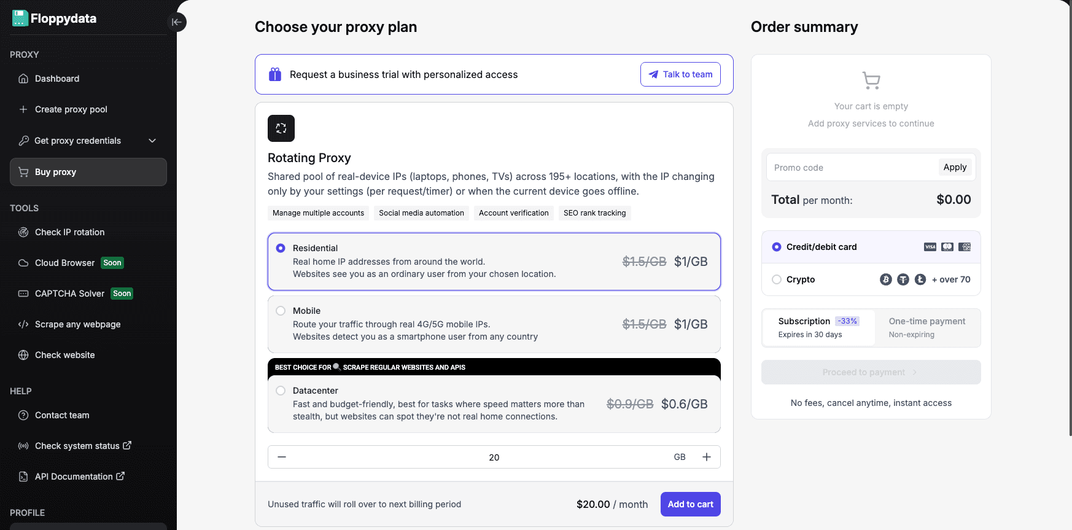
Task: Expand the over 70 crypto options
Action: coord(951,279)
